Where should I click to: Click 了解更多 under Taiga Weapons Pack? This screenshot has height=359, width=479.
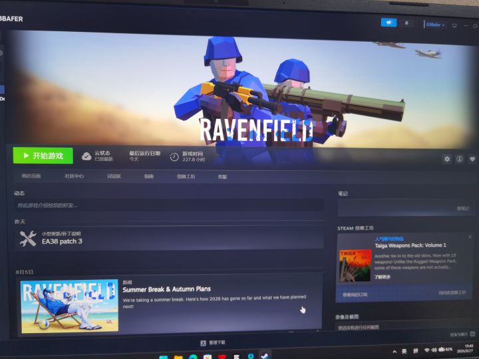click(382, 277)
